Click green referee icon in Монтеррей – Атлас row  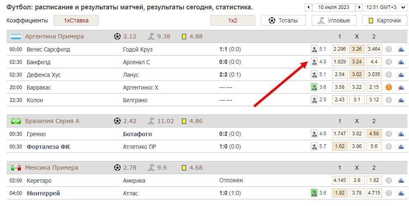(x=314, y=193)
